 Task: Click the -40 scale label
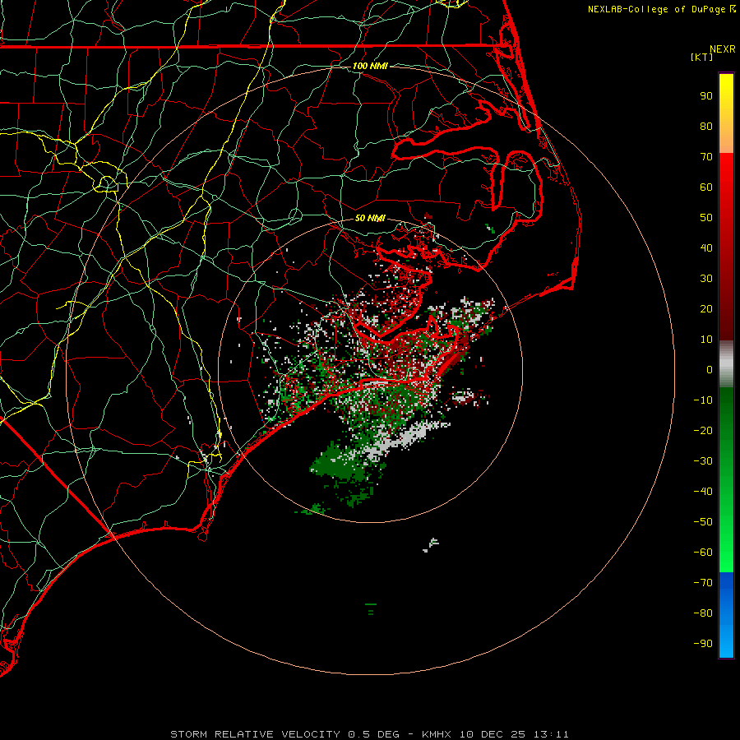tap(703, 492)
